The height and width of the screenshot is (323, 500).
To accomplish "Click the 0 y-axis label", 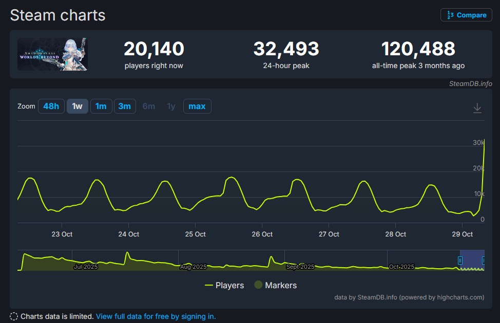I will (x=482, y=220).
